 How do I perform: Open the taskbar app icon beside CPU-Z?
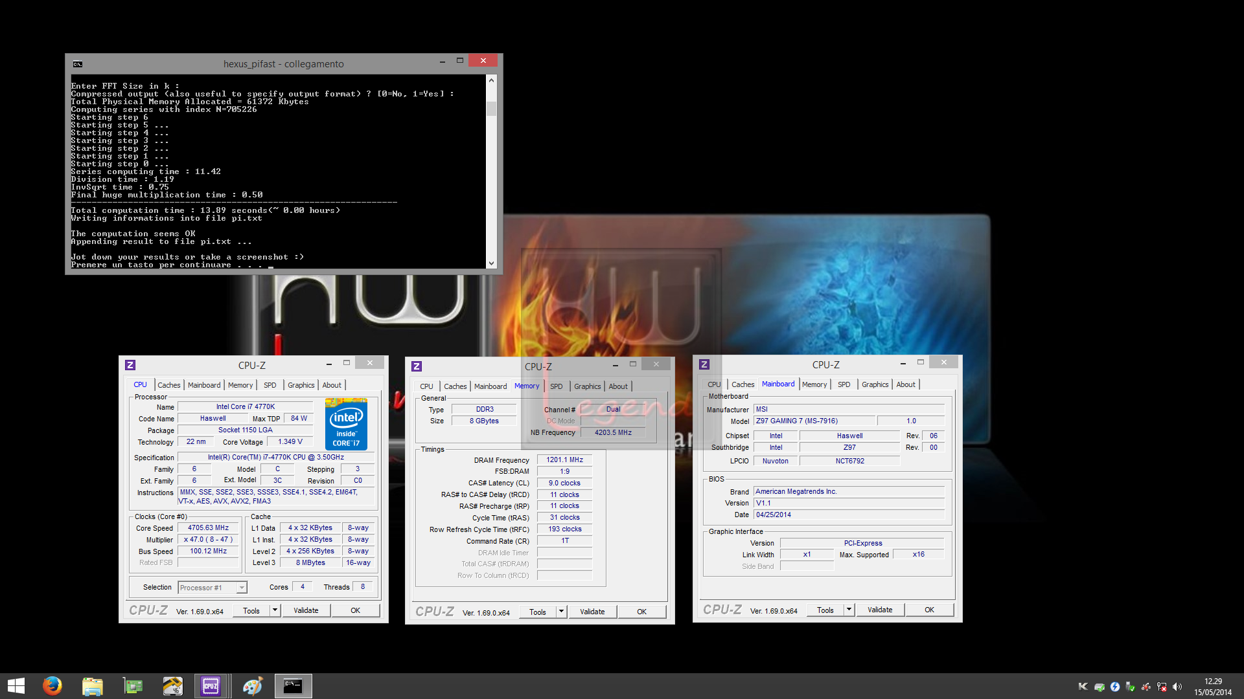click(x=173, y=686)
